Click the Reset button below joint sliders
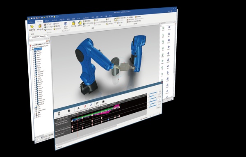 [x=159, y=108]
